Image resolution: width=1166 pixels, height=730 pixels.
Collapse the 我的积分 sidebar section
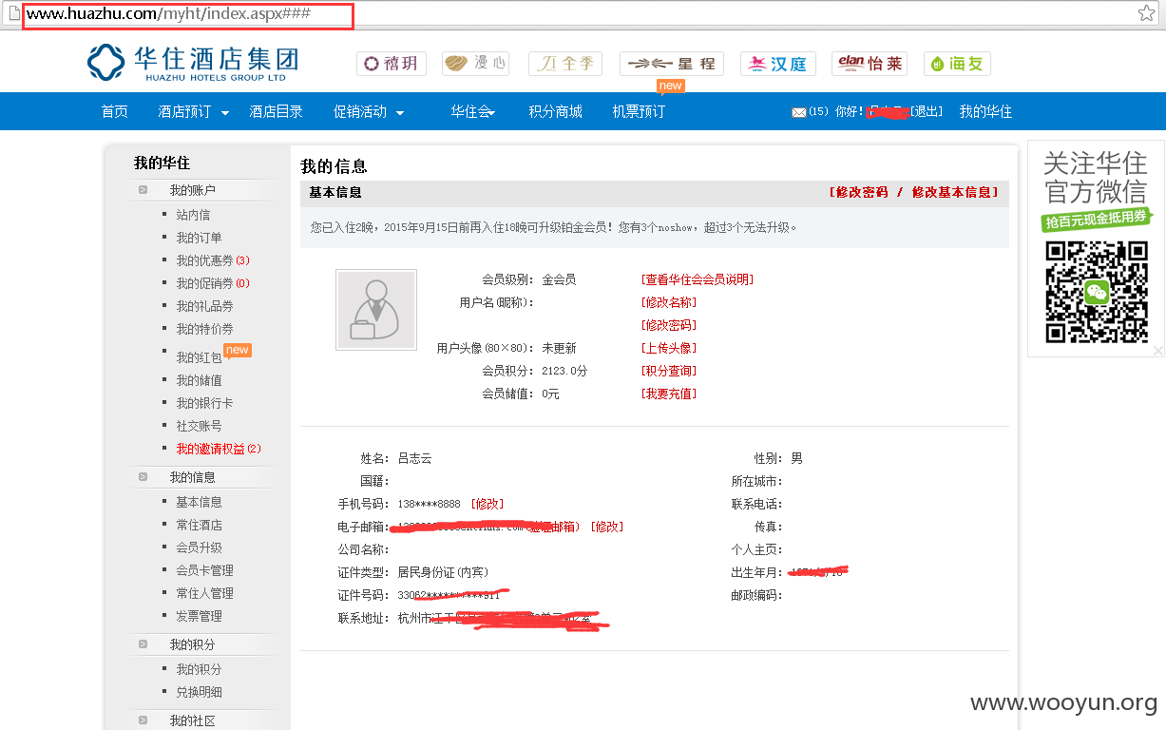(143, 644)
